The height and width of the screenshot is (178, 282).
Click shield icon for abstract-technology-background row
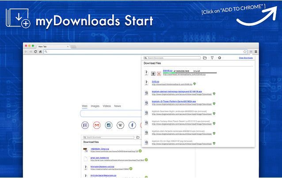[x=214, y=94]
